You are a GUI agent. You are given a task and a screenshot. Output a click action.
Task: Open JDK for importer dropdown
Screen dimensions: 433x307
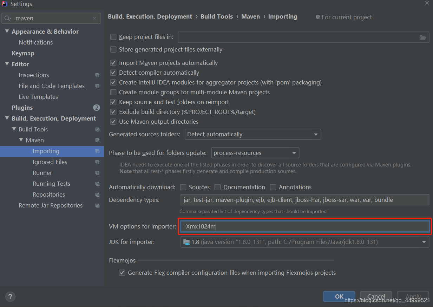(305, 242)
